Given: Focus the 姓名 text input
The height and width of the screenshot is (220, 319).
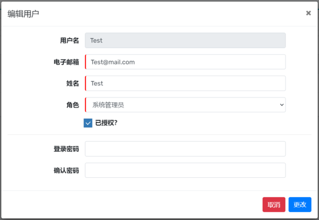Looking at the screenshot, I should pyautogui.click(x=185, y=83).
